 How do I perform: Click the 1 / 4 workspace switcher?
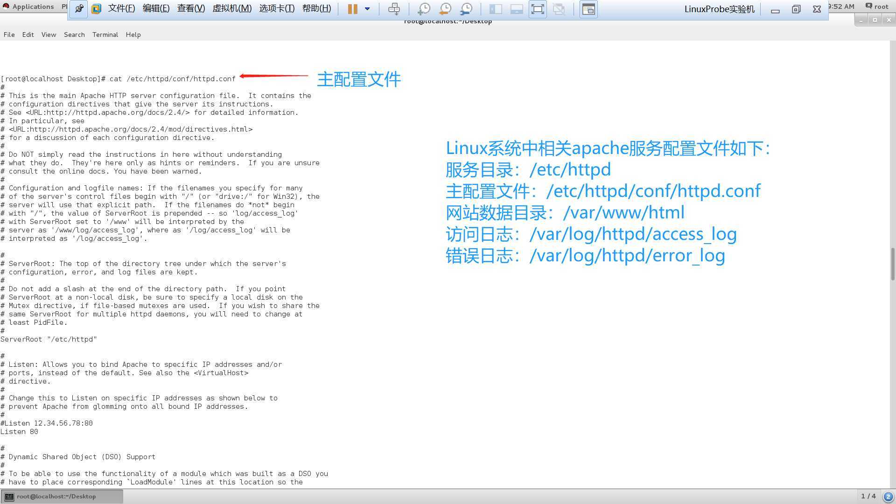[868, 496]
